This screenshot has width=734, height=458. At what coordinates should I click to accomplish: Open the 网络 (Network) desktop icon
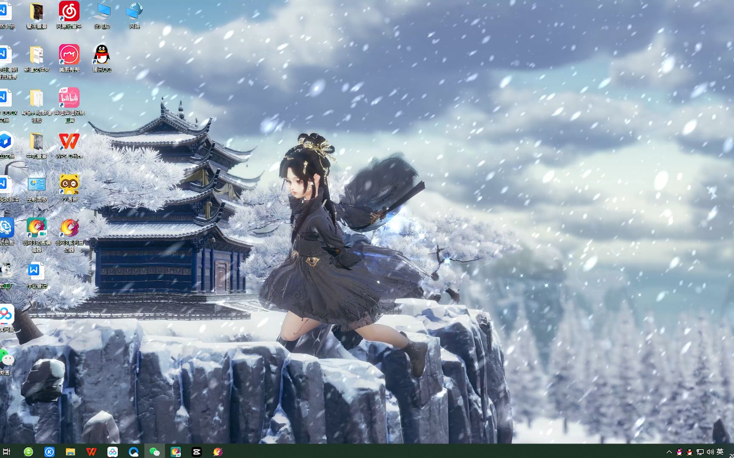click(x=135, y=15)
